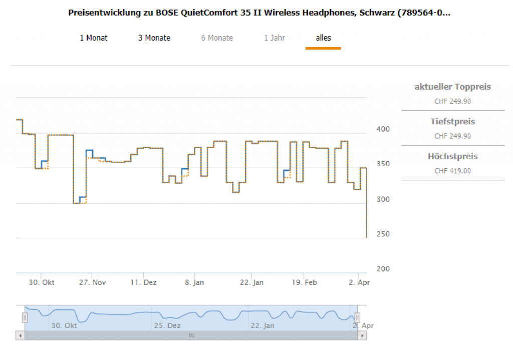Click the 'Tiefstpreis' heading
The width and height of the screenshot is (513, 348).
pyautogui.click(x=452, y=122)
